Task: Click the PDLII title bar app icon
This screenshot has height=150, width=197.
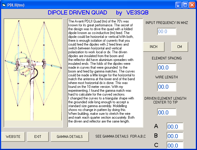Action: (x=4, y=5)
